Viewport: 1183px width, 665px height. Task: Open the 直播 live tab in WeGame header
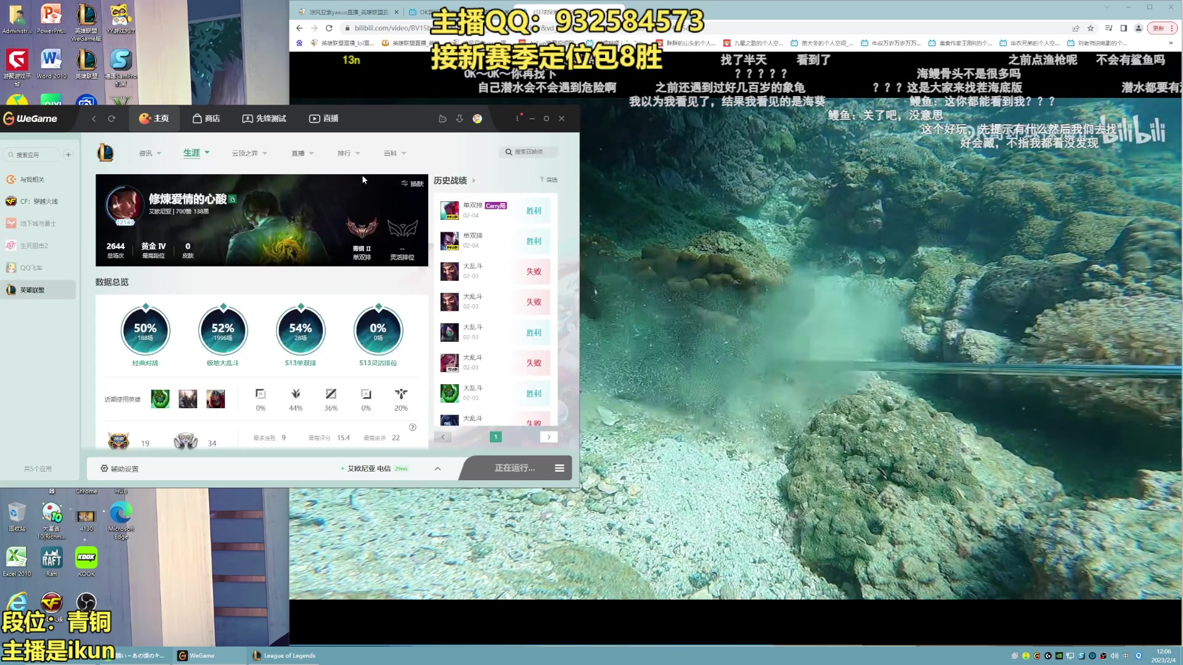pos(323,118)
